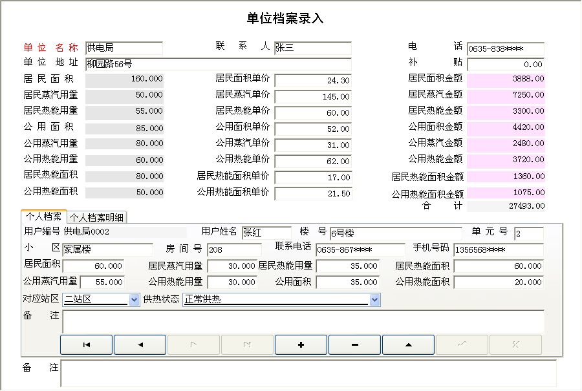The width and height of the screenshot is (582, 391).
Task: Click the 单位名称 field containing 供电局
Action: point(124,48)
